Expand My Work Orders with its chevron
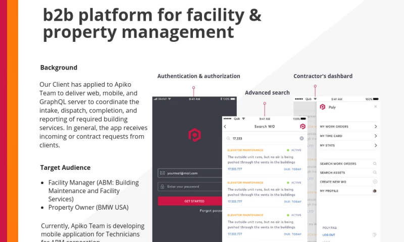Image resolution: width=404 pixels, height=242 pixels. click(375, 127)
